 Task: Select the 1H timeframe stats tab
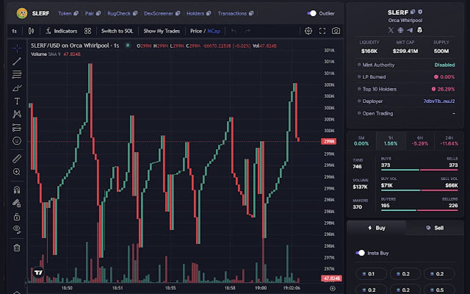(390, 141)
